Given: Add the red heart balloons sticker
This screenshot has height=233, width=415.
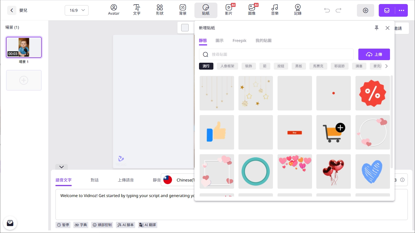Looking at the screenshot, I should click(334, 171).
